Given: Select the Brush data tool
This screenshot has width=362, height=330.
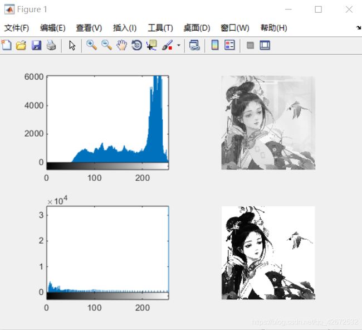Looking at the screenshot, I should (168, 45).
